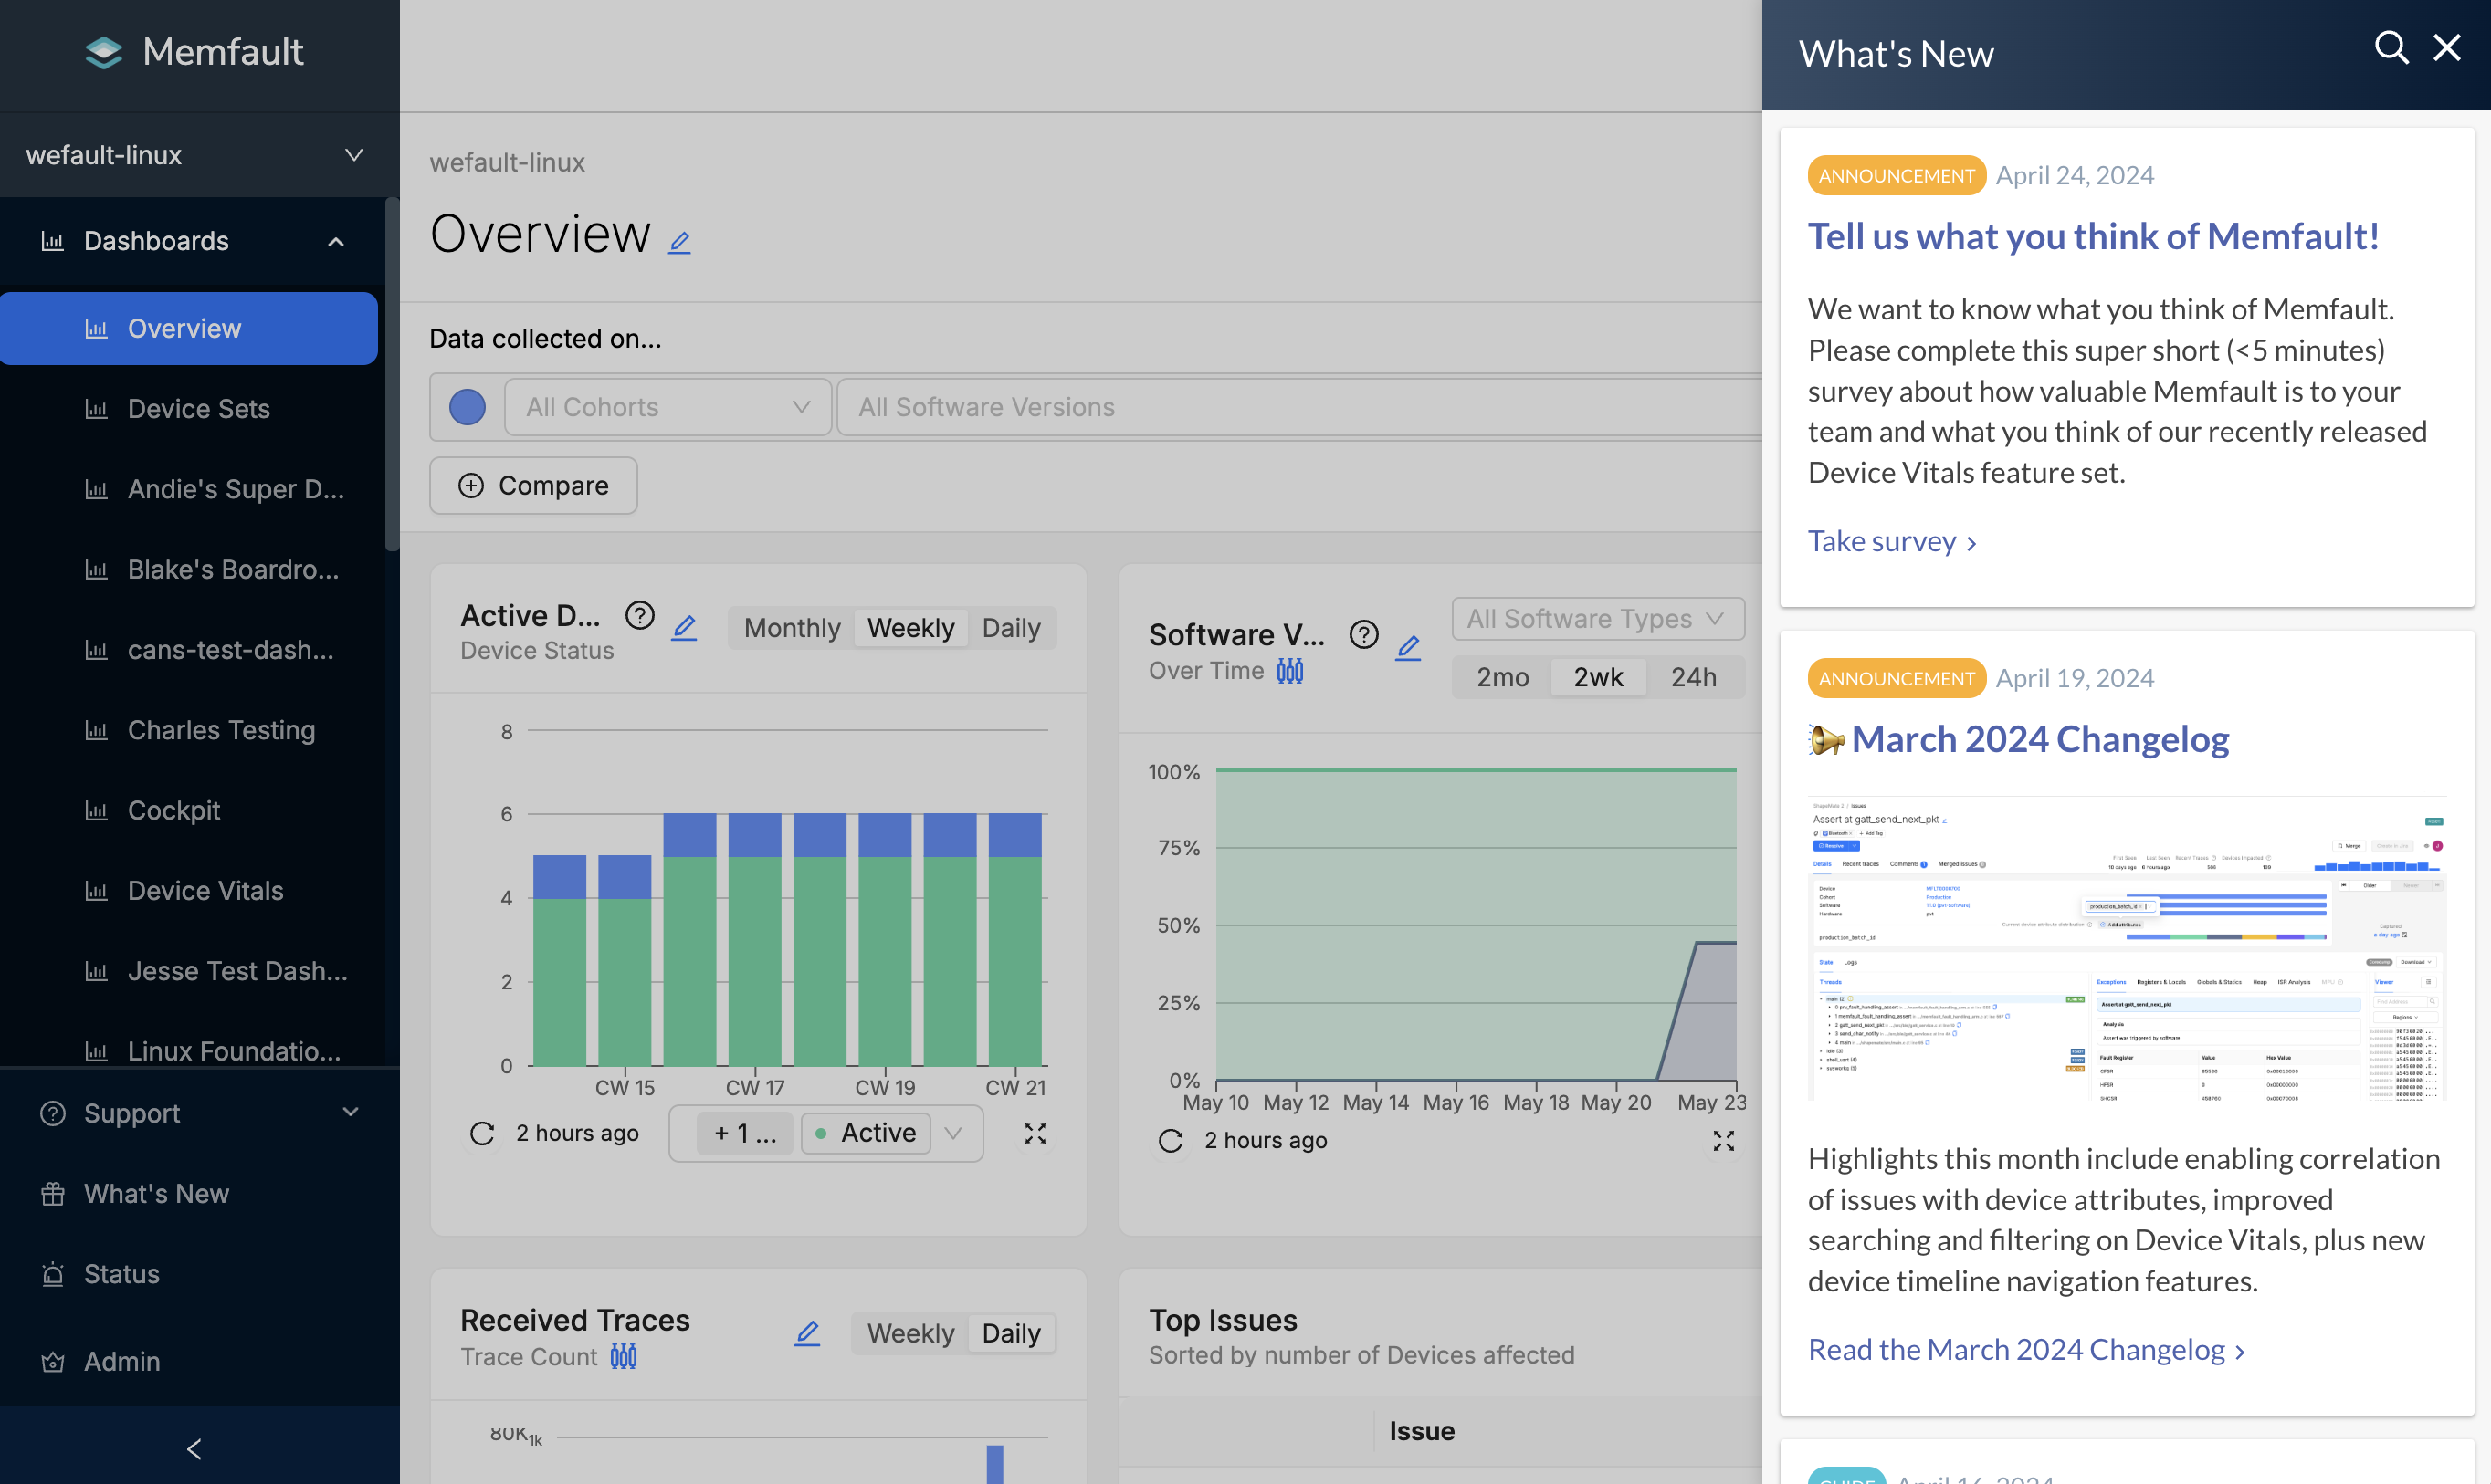Switch Received Traces to Weekly view
Screen dimensions: 2491x1484
[910, 1333]
